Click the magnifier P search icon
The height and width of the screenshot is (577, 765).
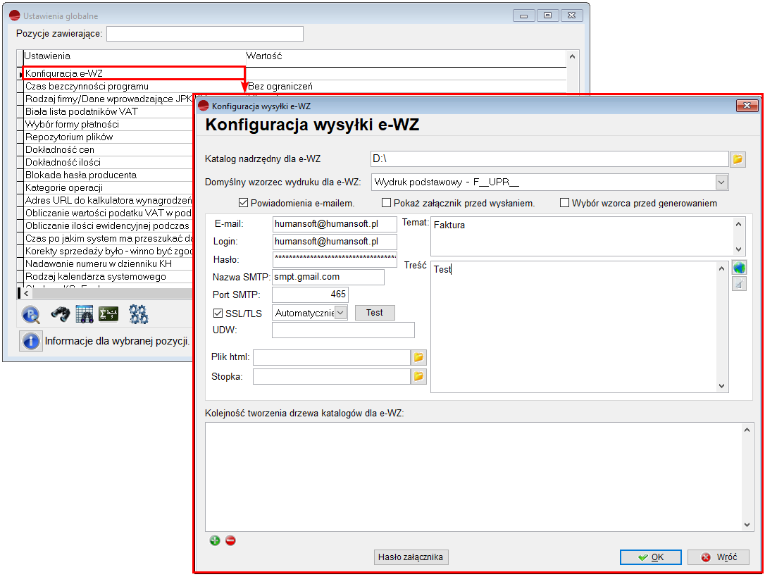point(31,314)
